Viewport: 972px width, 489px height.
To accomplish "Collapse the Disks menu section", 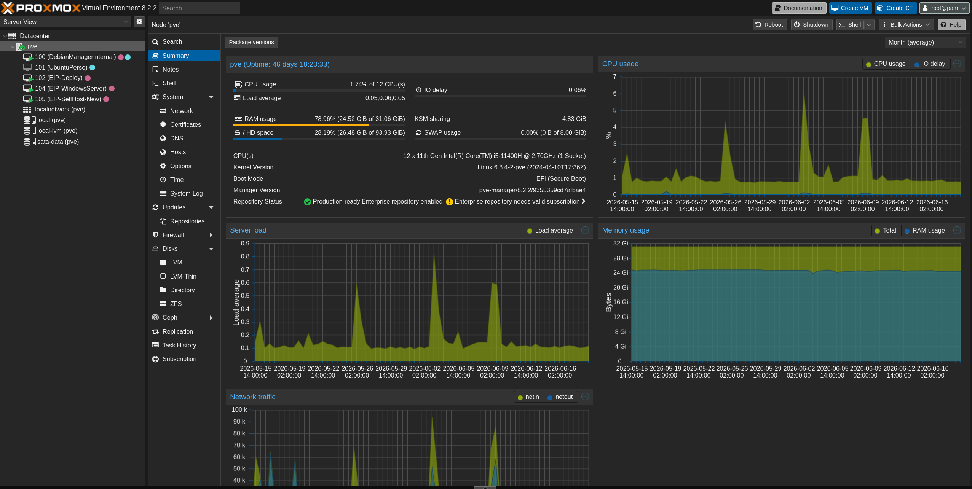I will [x=211, y=249].
